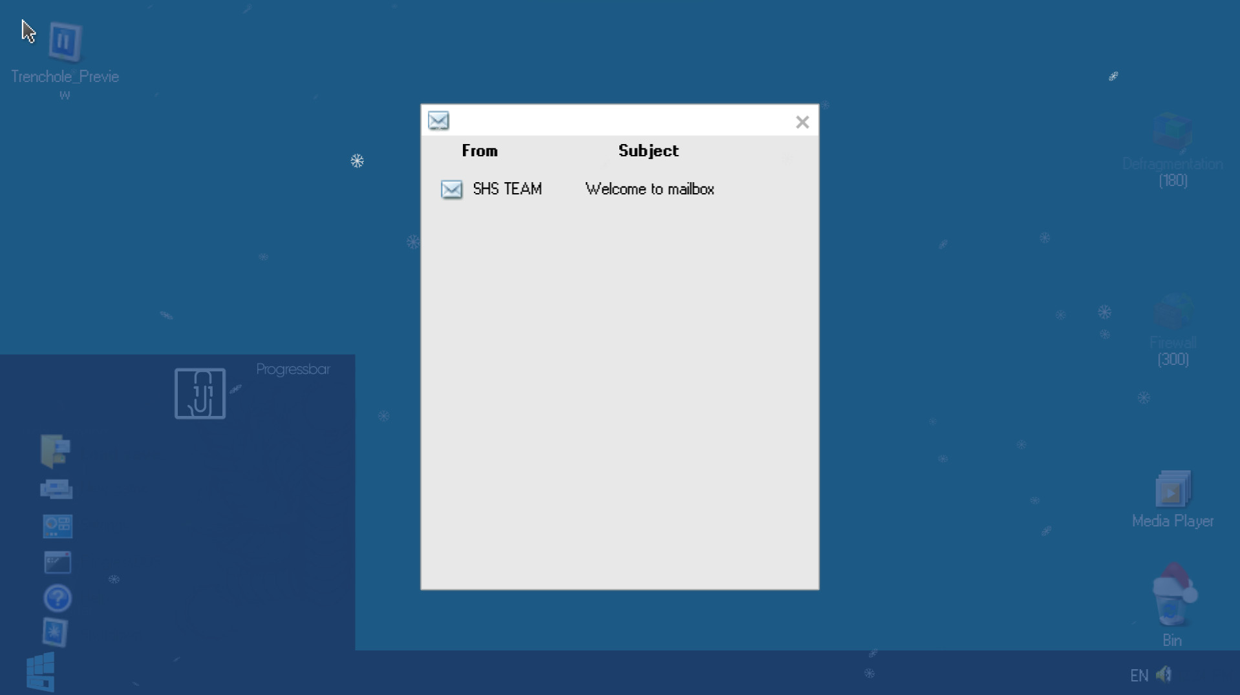Click the stacked windows icon in the start menu

tap(56, 489)
